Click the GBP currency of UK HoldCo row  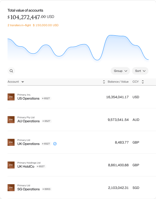point(136,165)
